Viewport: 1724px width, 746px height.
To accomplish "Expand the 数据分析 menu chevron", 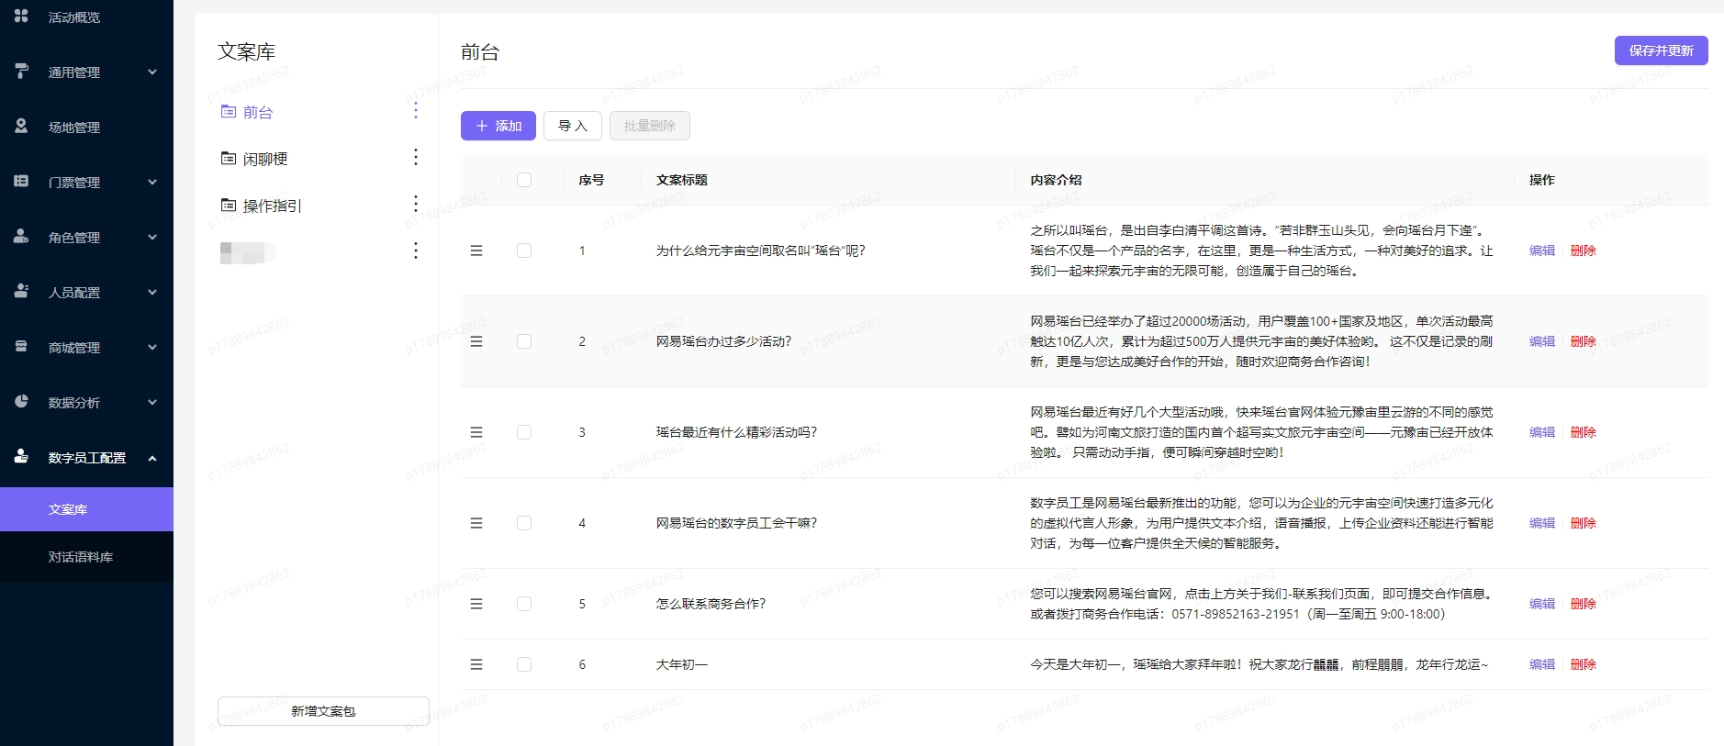I will (152, 402).
